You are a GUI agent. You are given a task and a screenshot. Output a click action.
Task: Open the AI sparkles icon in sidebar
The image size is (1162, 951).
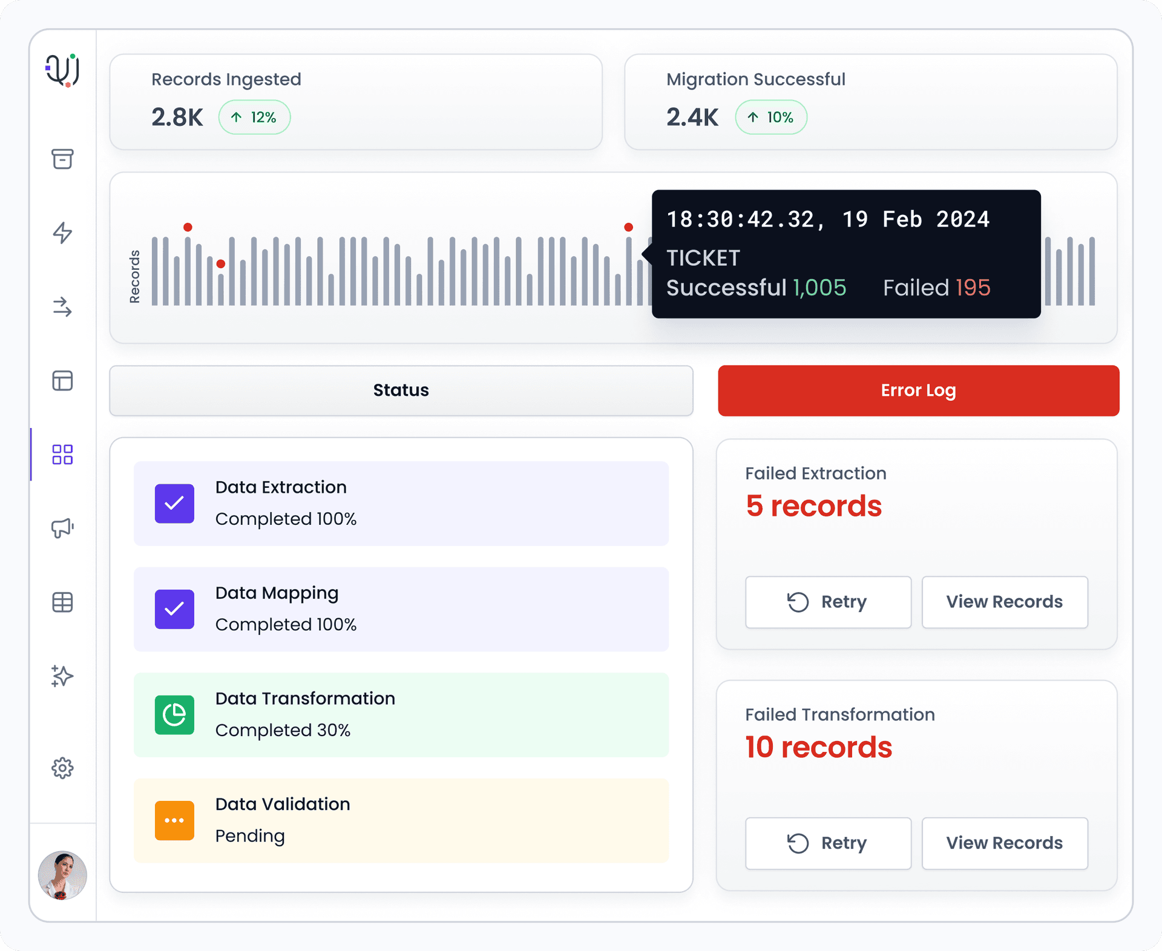[62, 676]
